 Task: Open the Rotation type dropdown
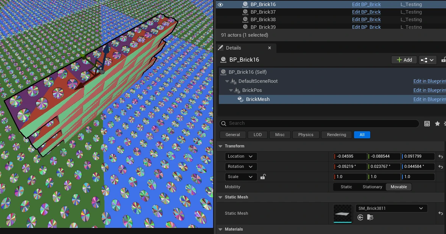[x=241, y=166]
